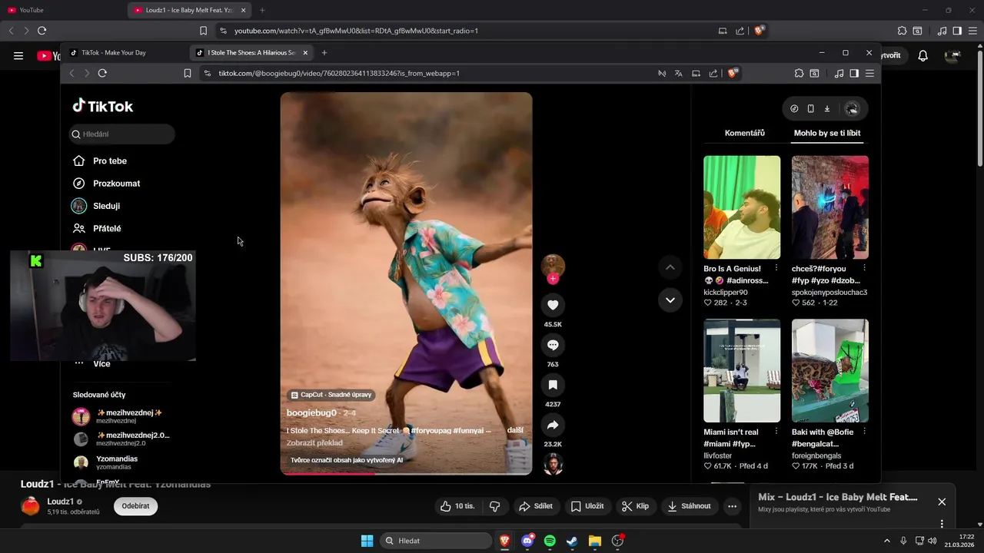The width and height of the screenshot is (984, 553).
Task: Switch to the Mohlo by se ti líbit tab
Action: coord(827,133)
